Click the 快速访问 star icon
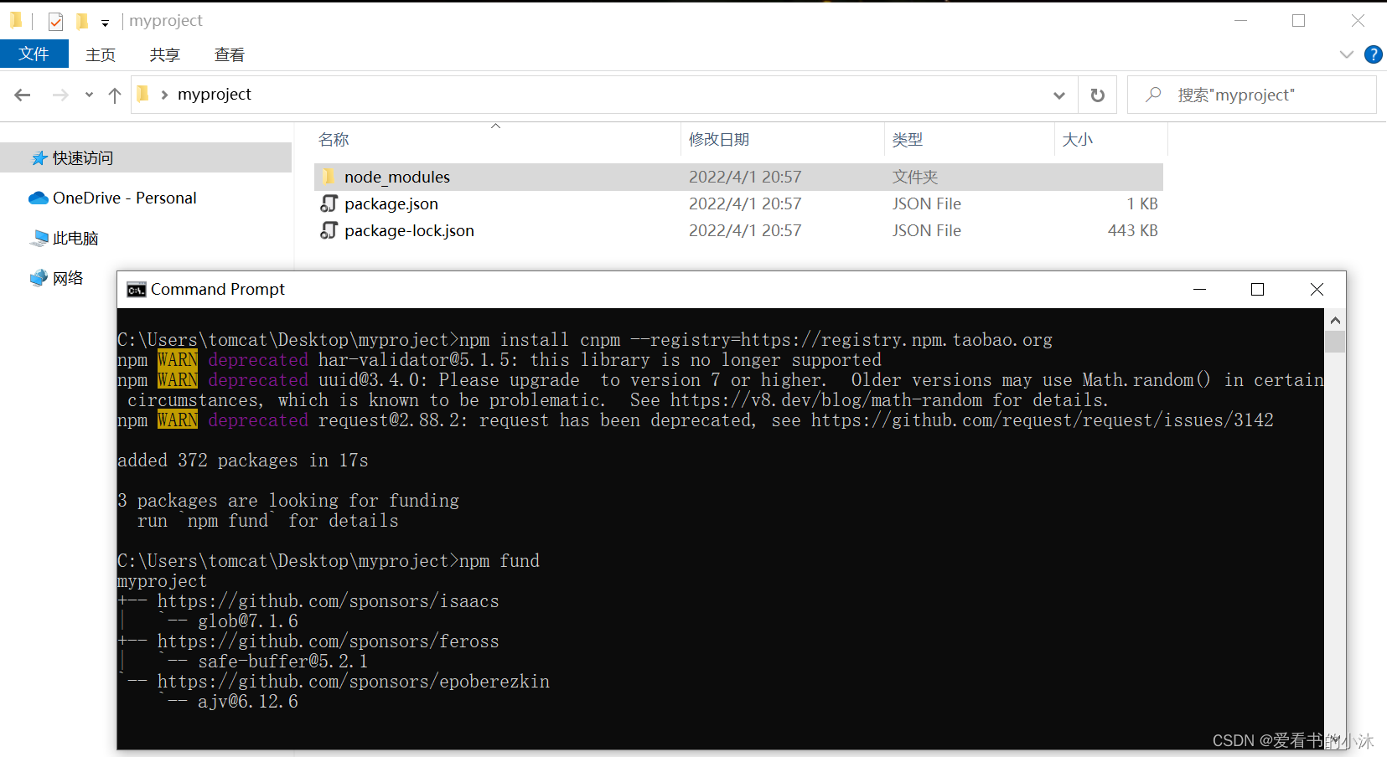Image resolution: width=1387 pixels, height=757 pixels. coord(39,157)
